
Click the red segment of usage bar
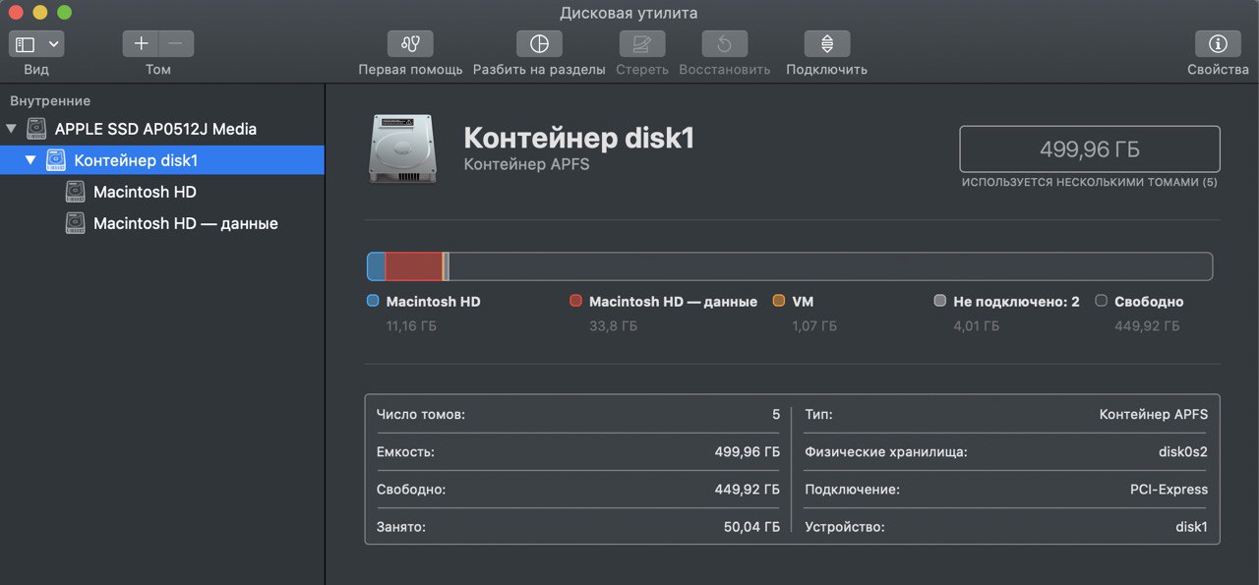tap(413, 266)
